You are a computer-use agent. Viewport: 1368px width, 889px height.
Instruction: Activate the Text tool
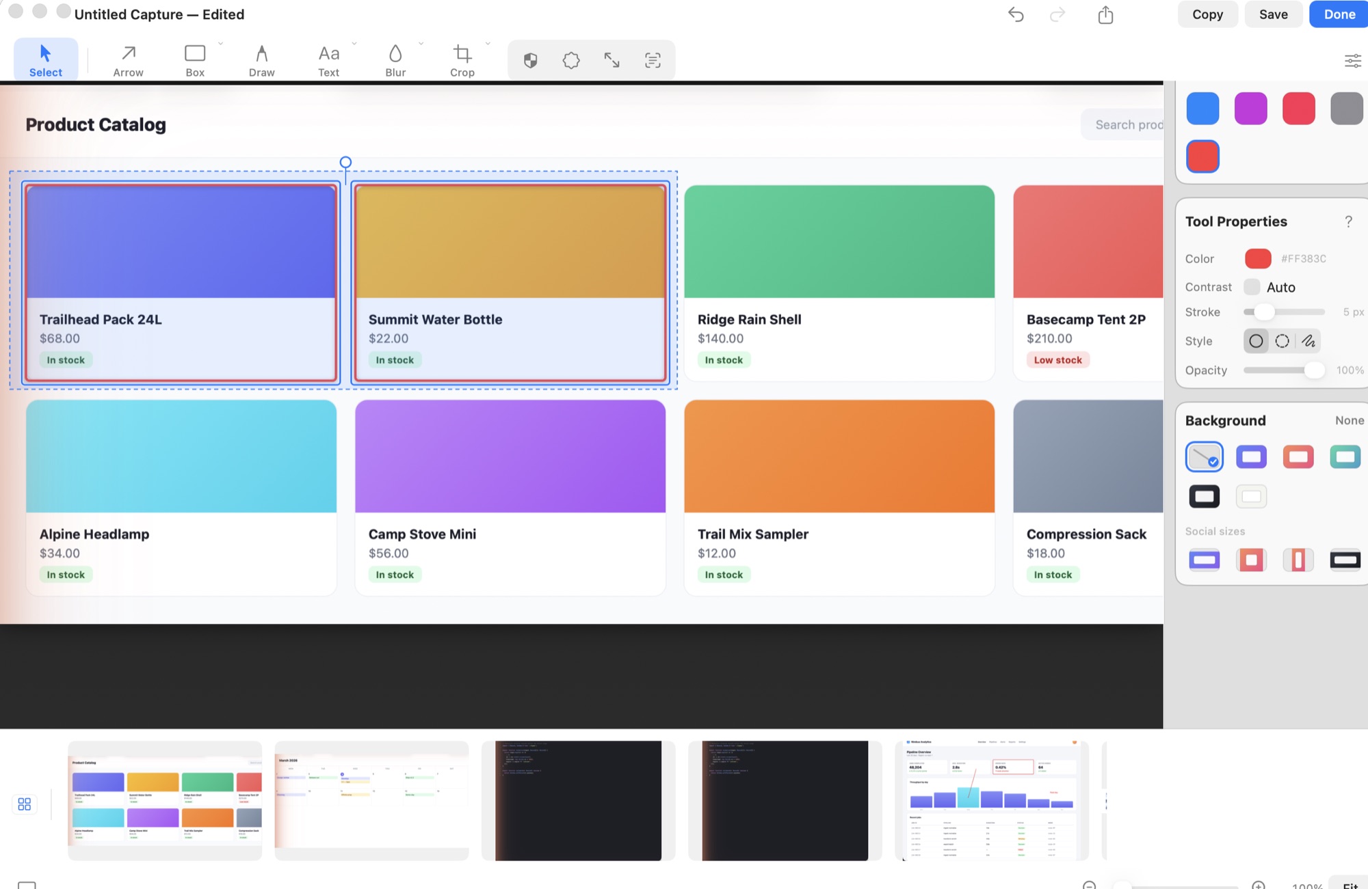(328, 60)
